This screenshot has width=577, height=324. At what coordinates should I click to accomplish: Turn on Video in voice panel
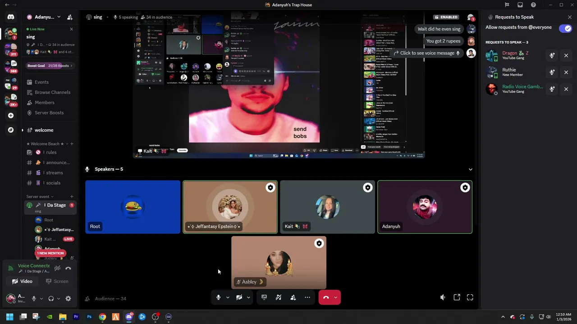tap(22, 281)
